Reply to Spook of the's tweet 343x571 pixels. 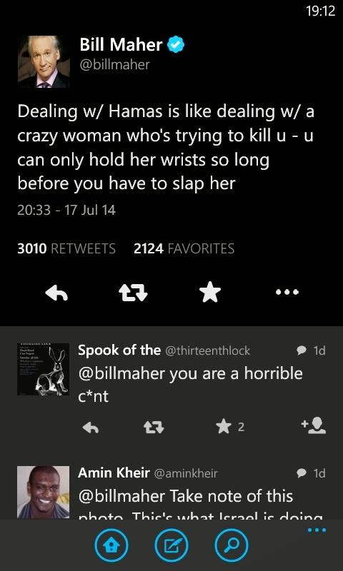91,428
